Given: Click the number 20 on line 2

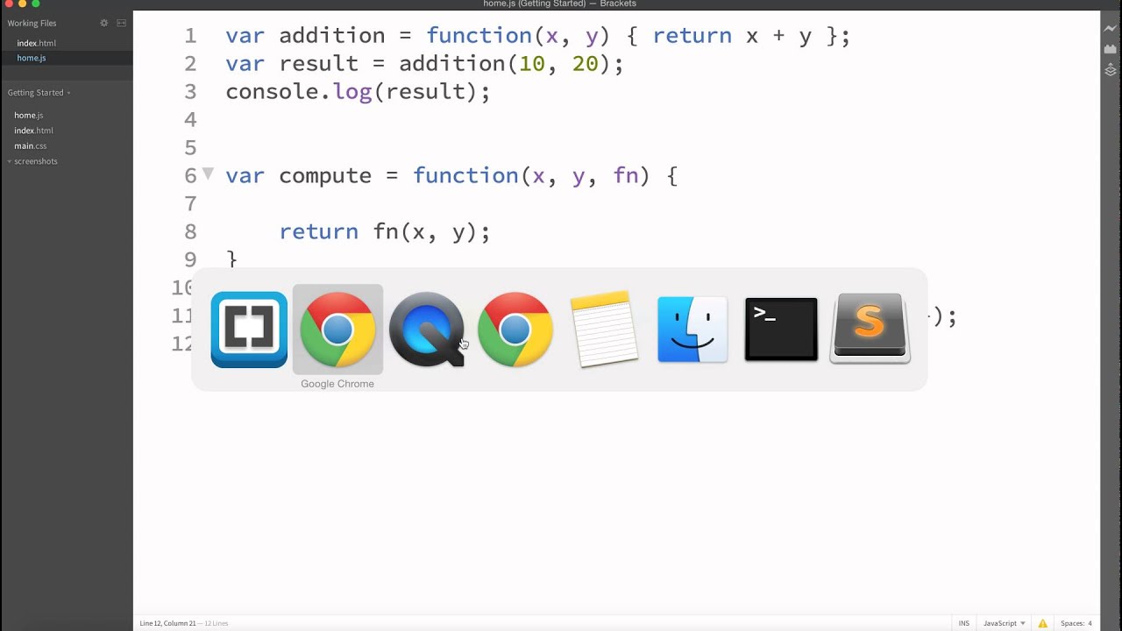Looking at the screenshot, I should pos(586,64).
